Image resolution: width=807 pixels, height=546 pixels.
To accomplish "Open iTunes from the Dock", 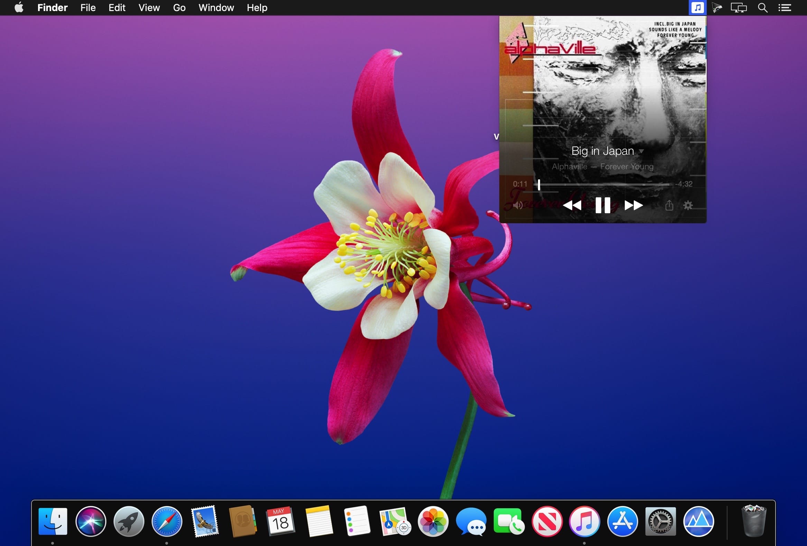I will click(584, 521).
